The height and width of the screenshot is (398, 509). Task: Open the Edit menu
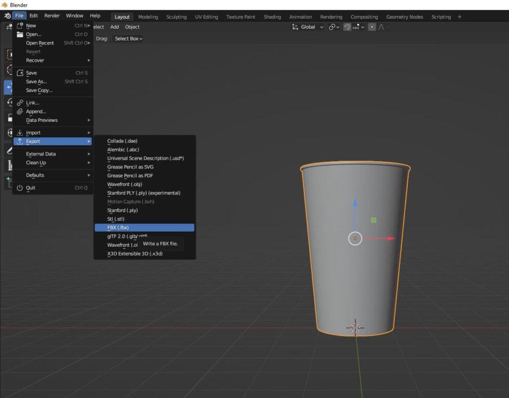pos(33,15)
